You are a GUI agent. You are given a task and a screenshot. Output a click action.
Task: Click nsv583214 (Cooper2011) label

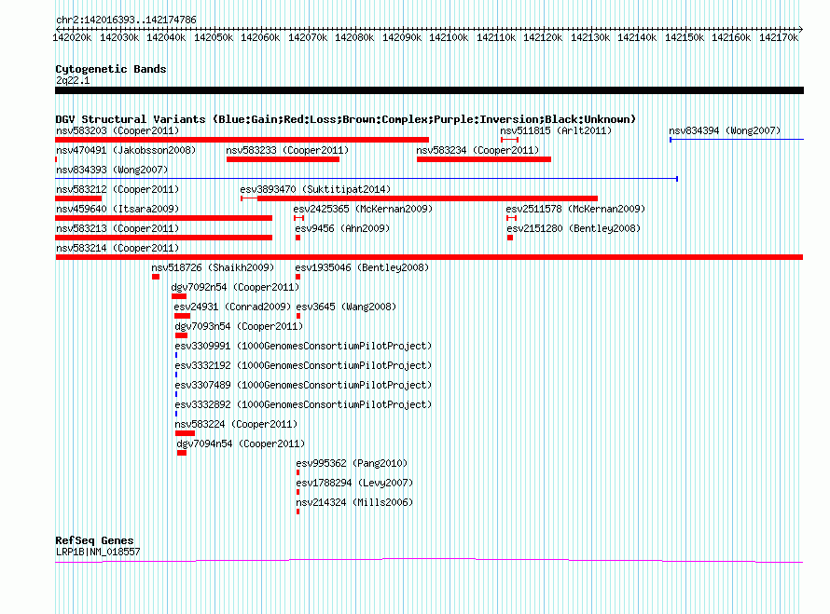tap(118, 248)
